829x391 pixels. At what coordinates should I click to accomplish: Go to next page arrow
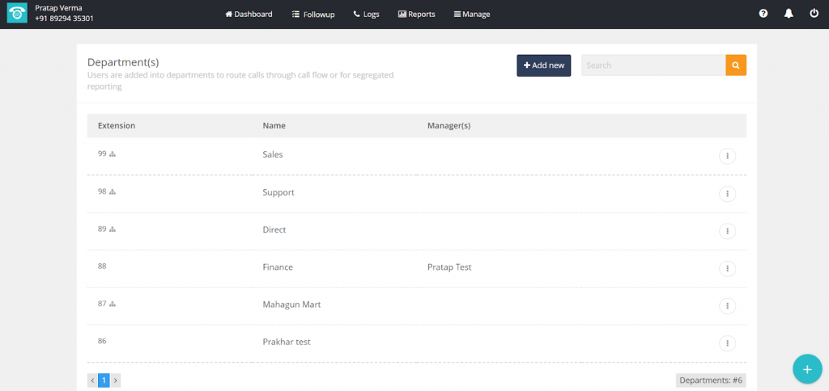(115, 380)
